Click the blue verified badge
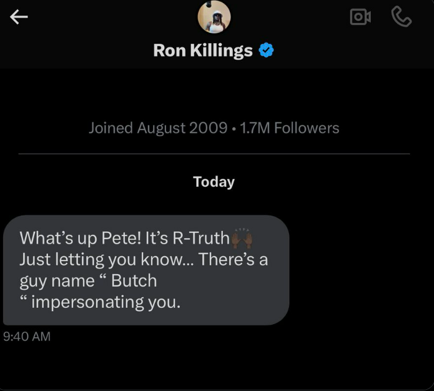The height and width of the screenshot is (391, 434). click(x=267, y=51)
